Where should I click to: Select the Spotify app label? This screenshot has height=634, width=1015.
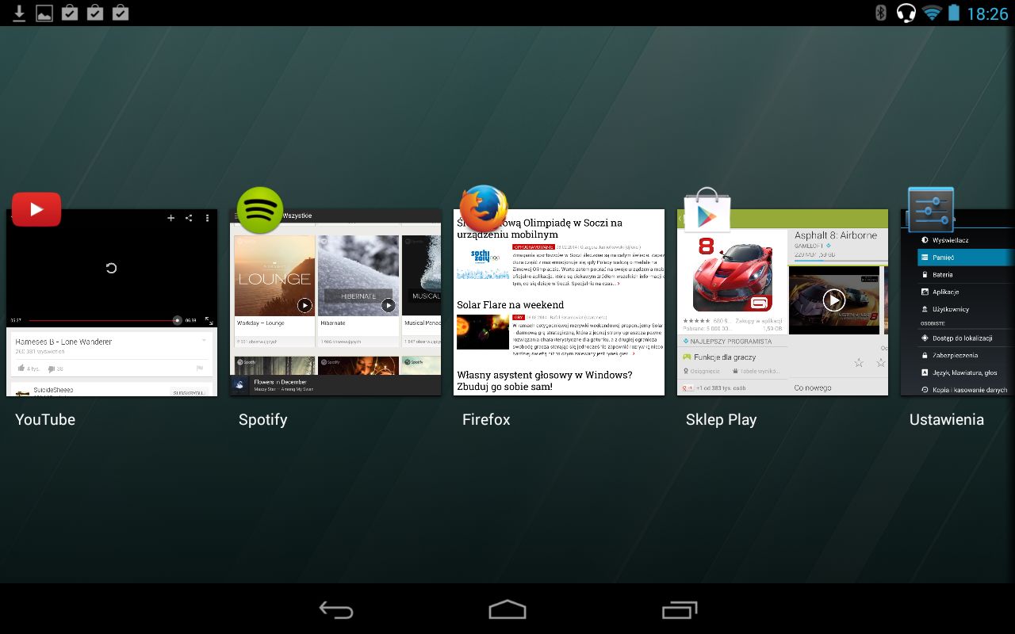[262, 420]
